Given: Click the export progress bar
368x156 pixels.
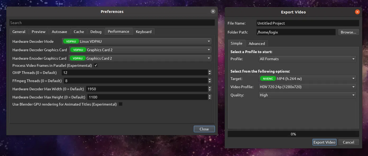Looking at the screenshot, I should pyautogui.click(x=293, y=134).
